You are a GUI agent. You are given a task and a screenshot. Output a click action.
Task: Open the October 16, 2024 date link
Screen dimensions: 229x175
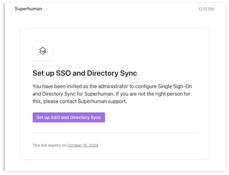point(83,145)
